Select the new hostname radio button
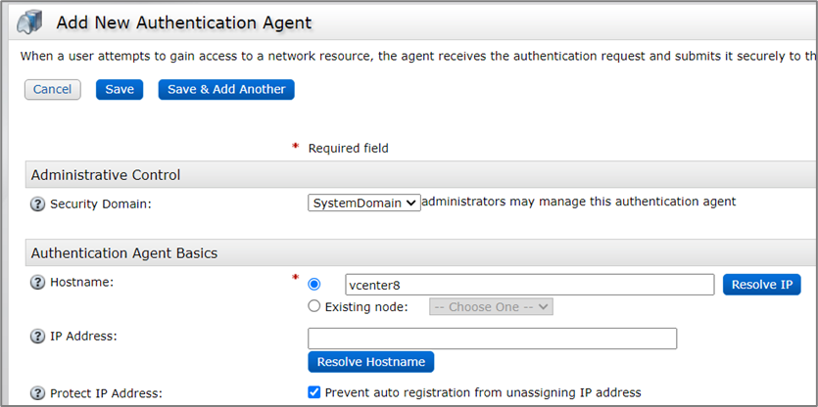This screenshot has width=818, height=407. coord(314,284)
